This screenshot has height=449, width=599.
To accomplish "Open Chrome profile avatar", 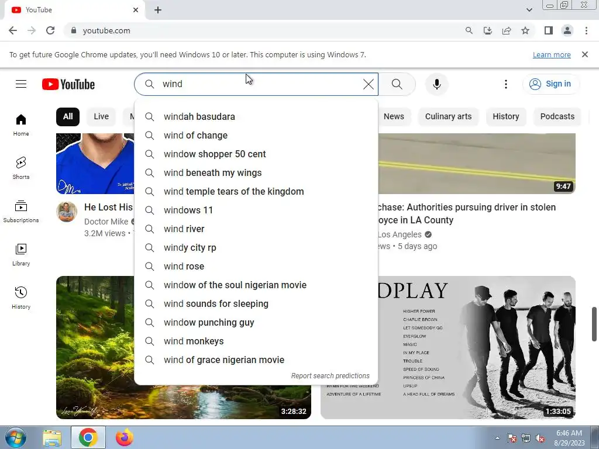I will [567, 30].
